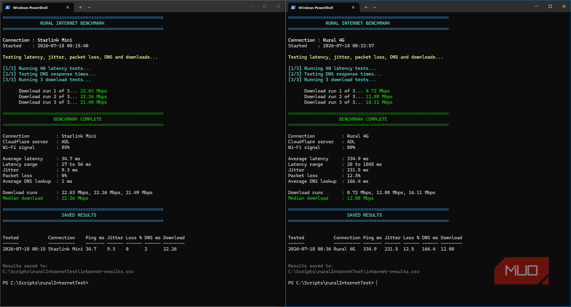Click Average latency 334.9 ms value

pos(358,159)
